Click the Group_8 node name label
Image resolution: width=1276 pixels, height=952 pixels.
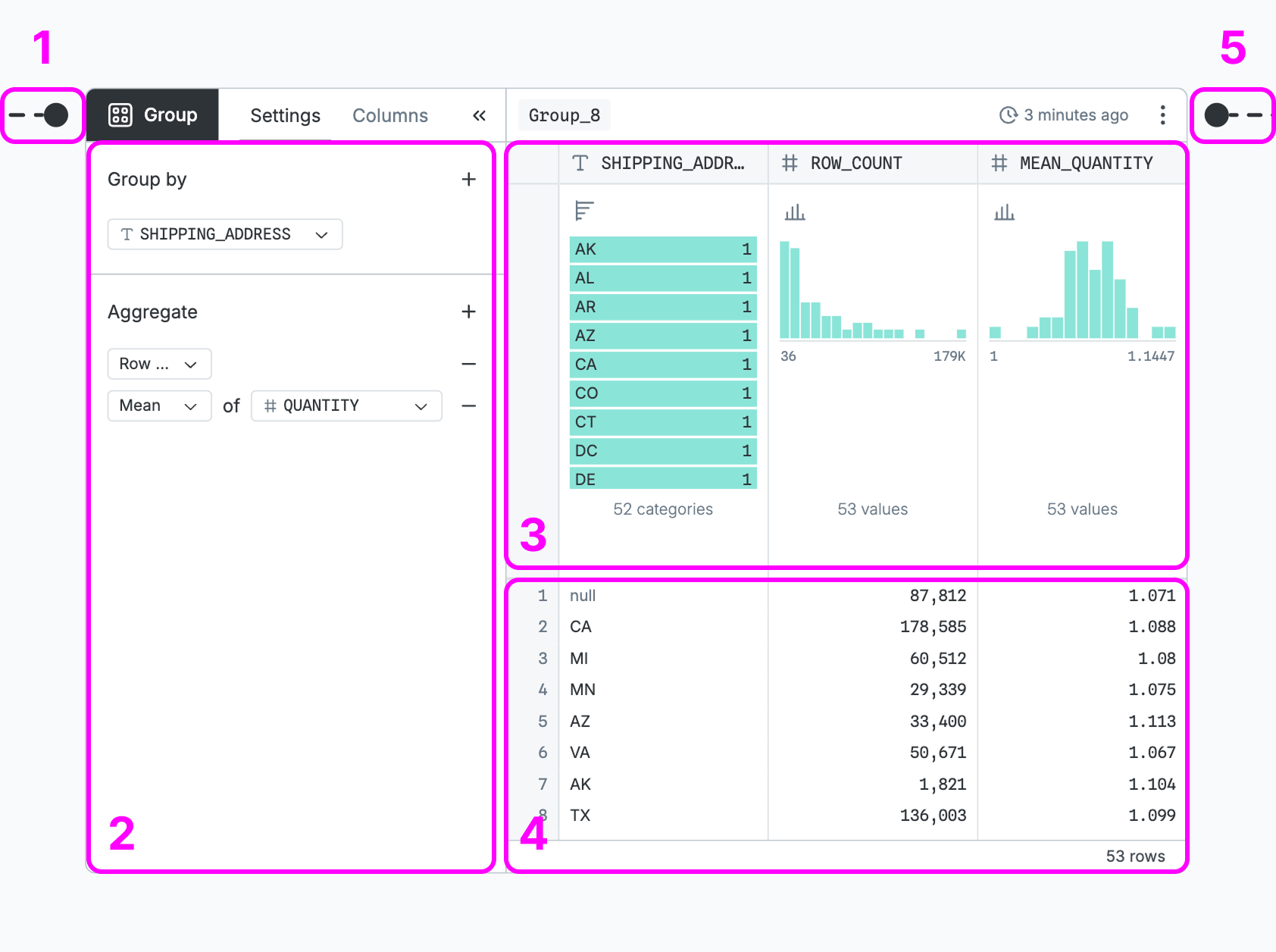pos(565,115)
